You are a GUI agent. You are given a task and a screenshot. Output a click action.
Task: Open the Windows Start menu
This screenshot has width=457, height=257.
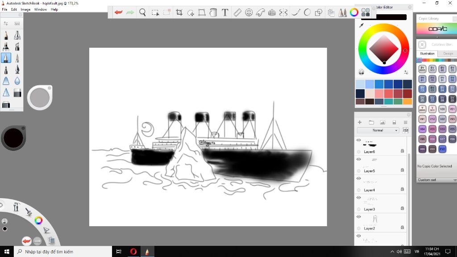click(x=7, y=252)
